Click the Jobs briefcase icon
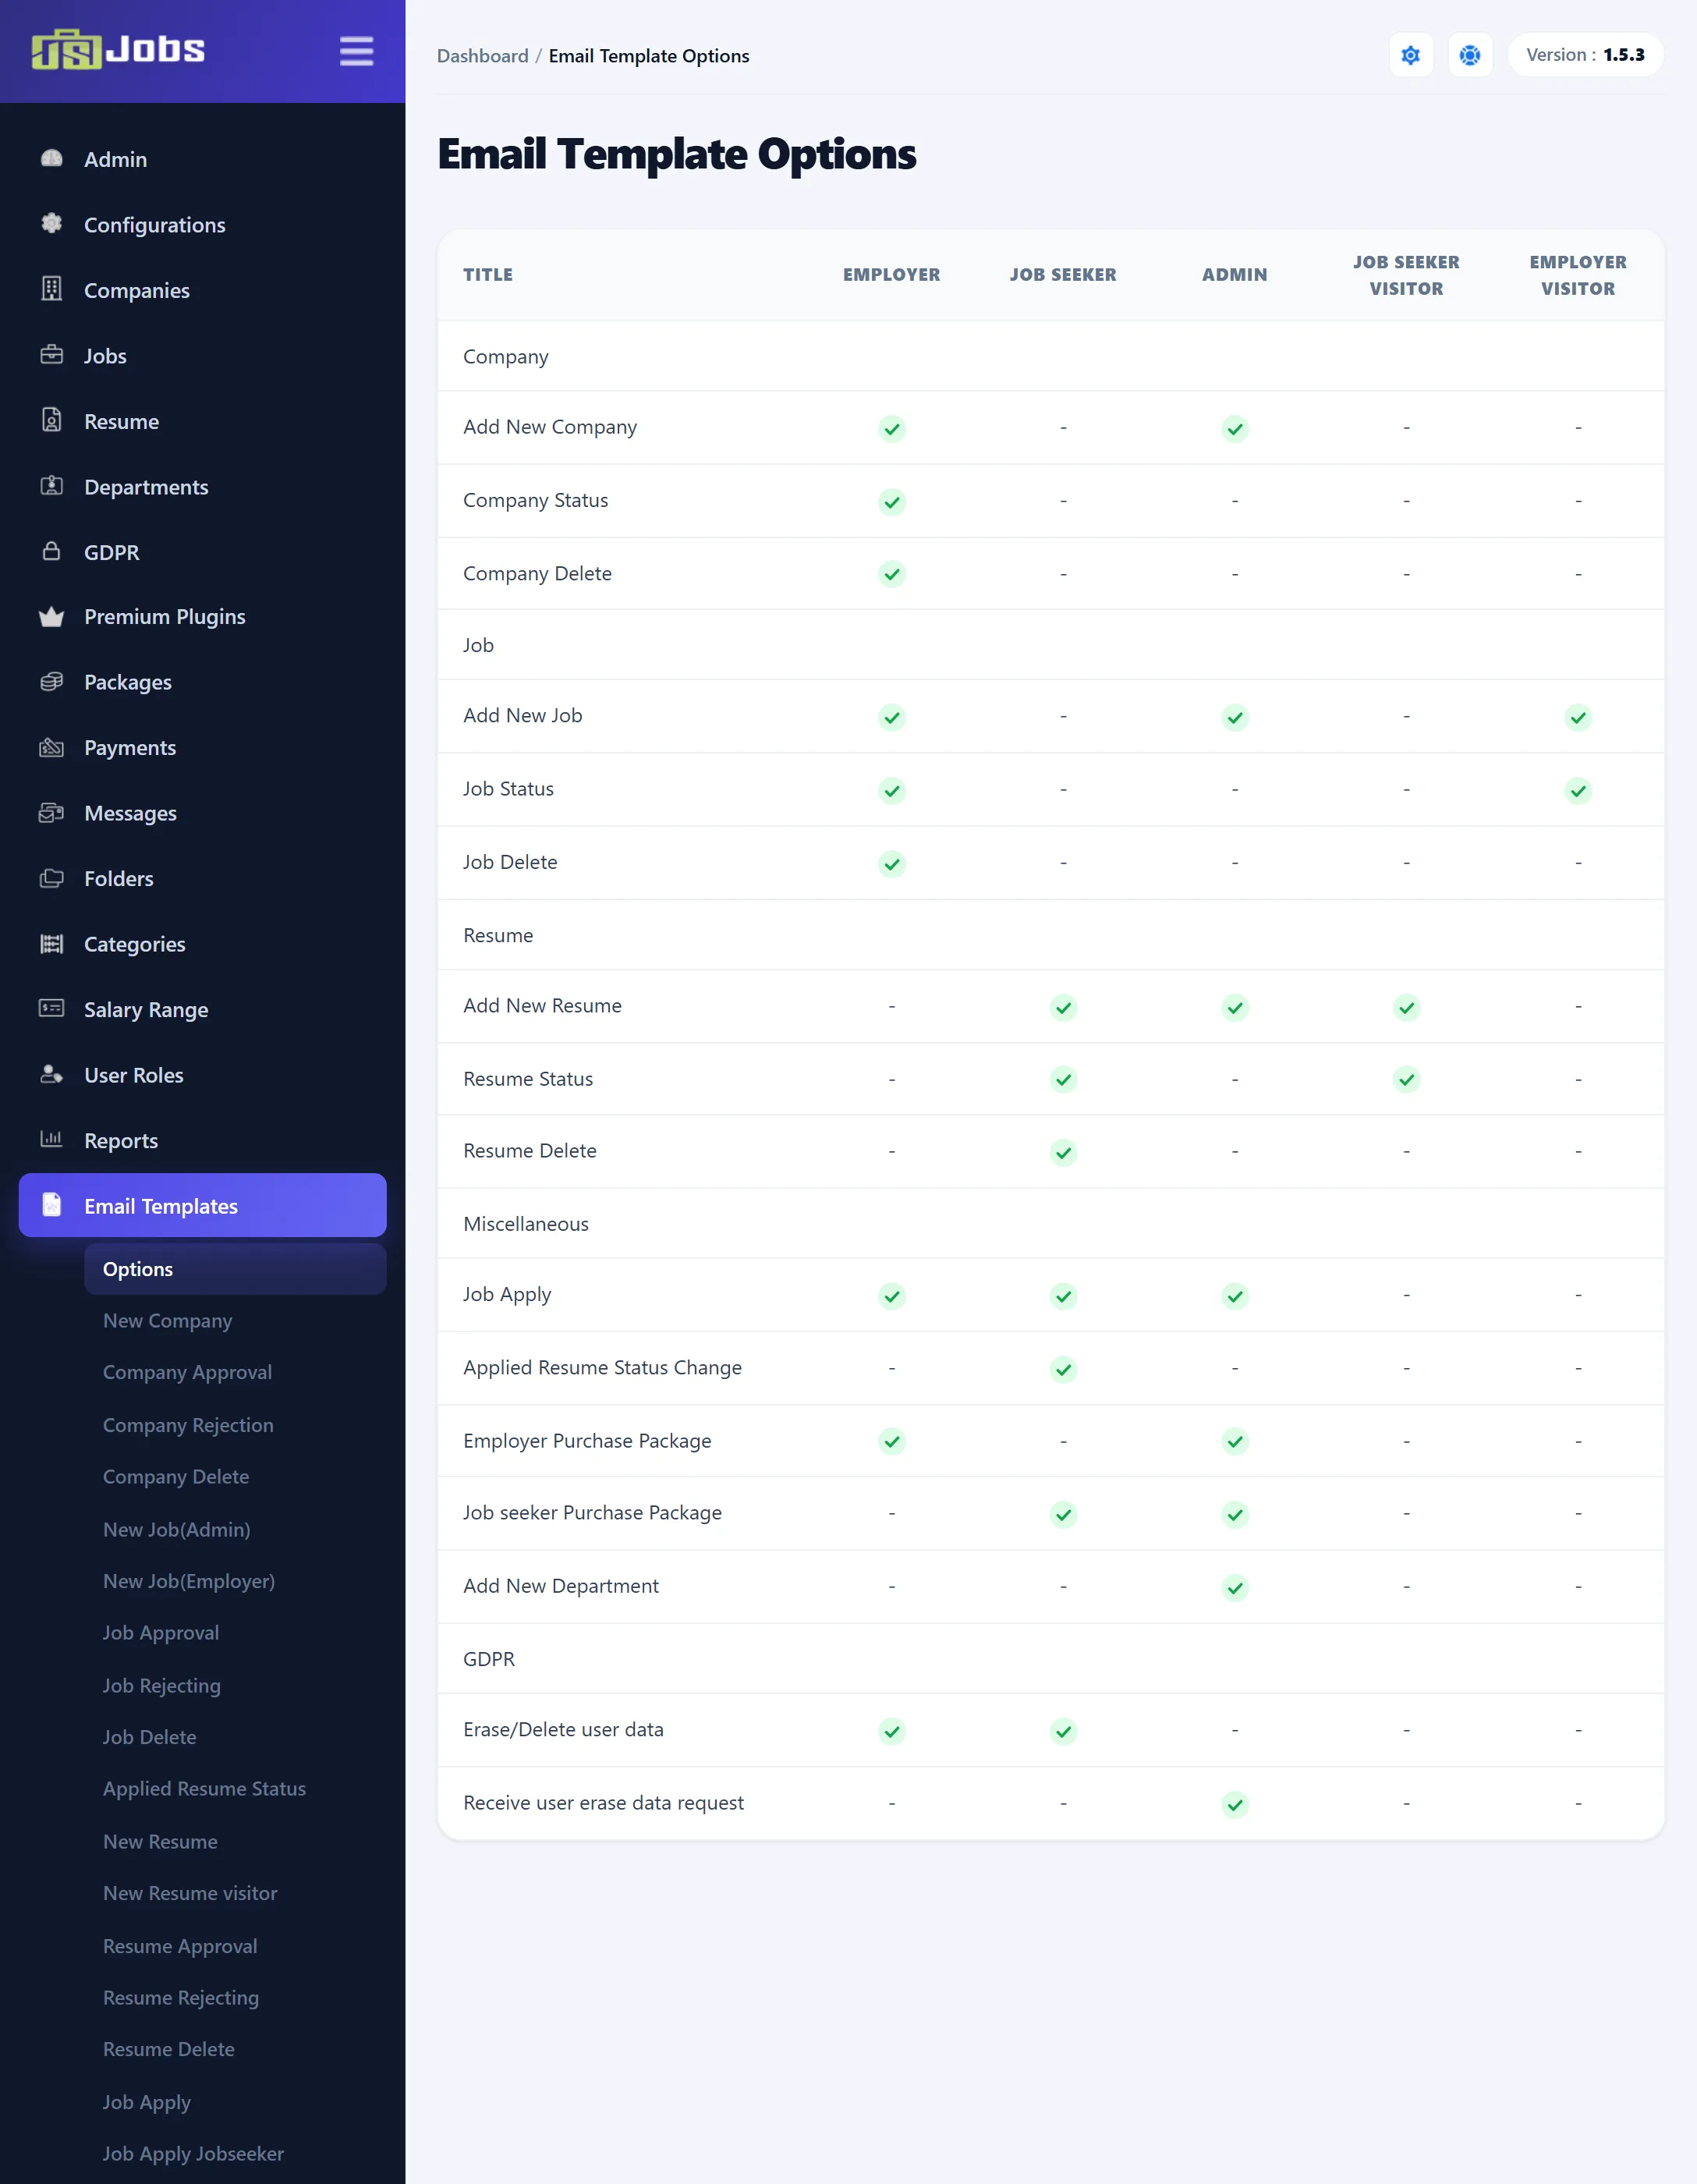 (x=51, y=355)
